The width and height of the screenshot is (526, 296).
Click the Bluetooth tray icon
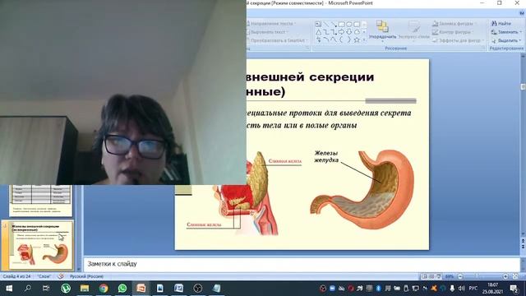[378, 289]
